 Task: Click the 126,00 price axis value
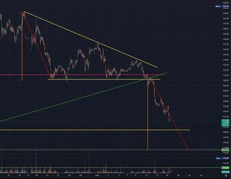226,101
